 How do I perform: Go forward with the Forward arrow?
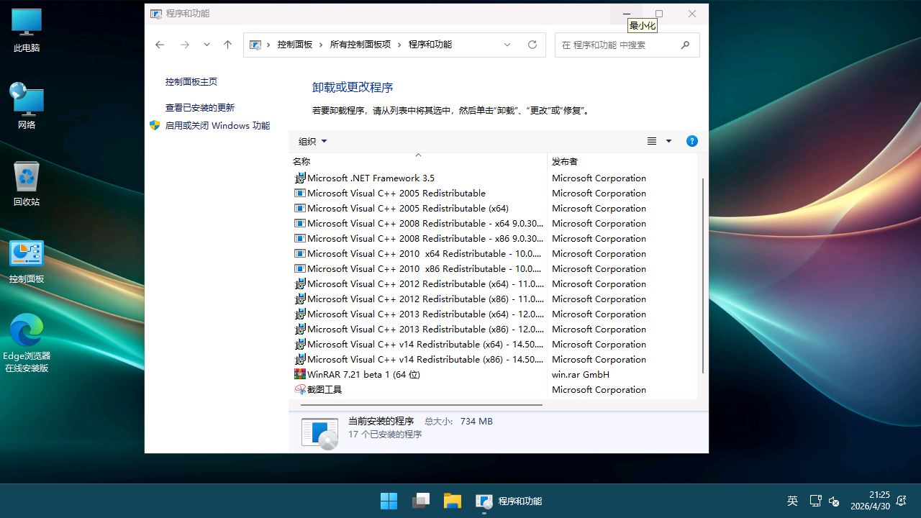click(x=185, y=45)
